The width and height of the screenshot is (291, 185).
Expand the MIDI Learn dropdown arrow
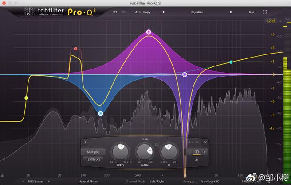click(49, 181)
